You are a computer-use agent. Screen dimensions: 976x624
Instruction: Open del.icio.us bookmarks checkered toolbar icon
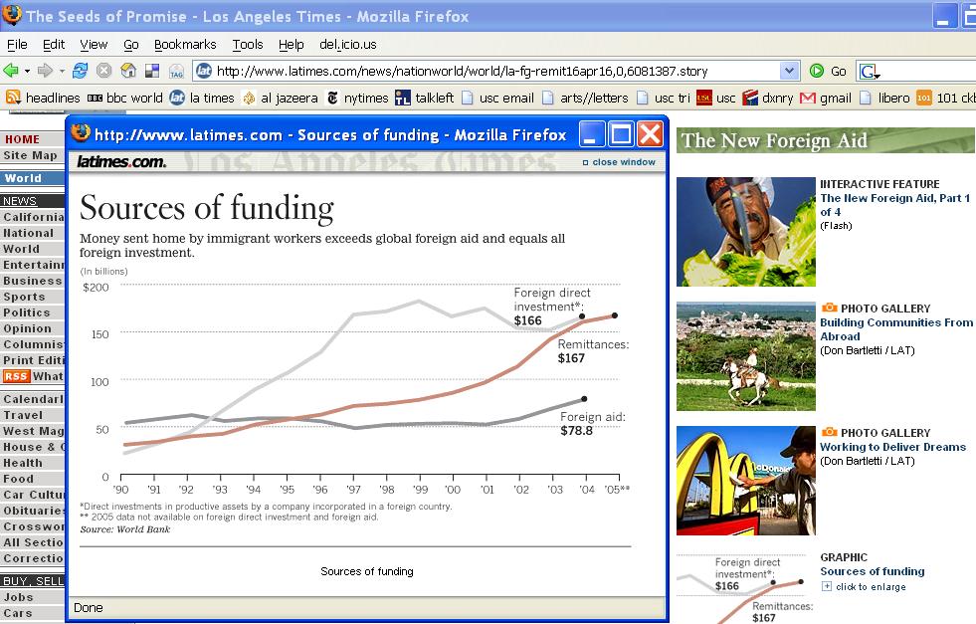[152, 71]
